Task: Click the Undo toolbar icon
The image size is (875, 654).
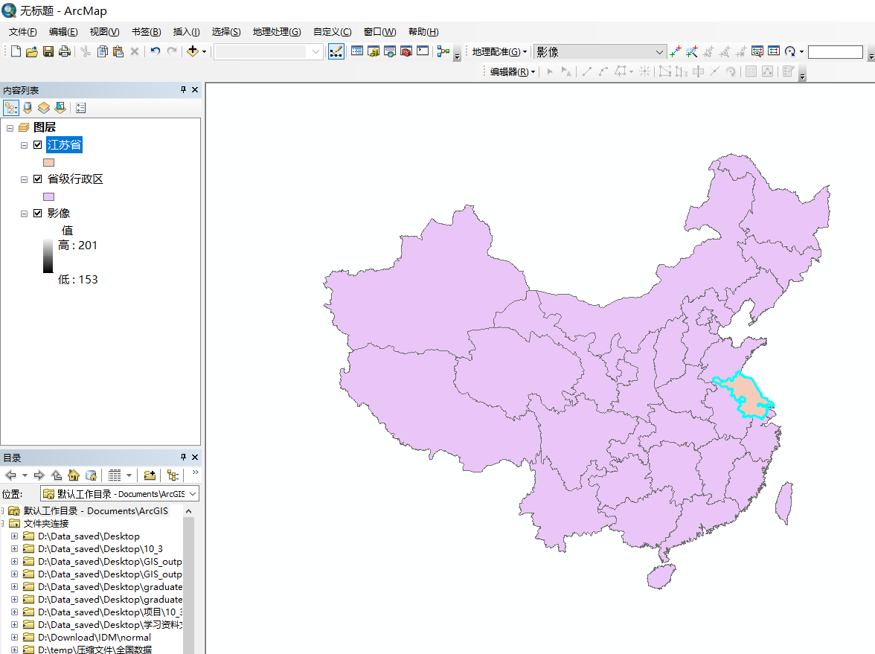Action: click(x=155, y=51)
